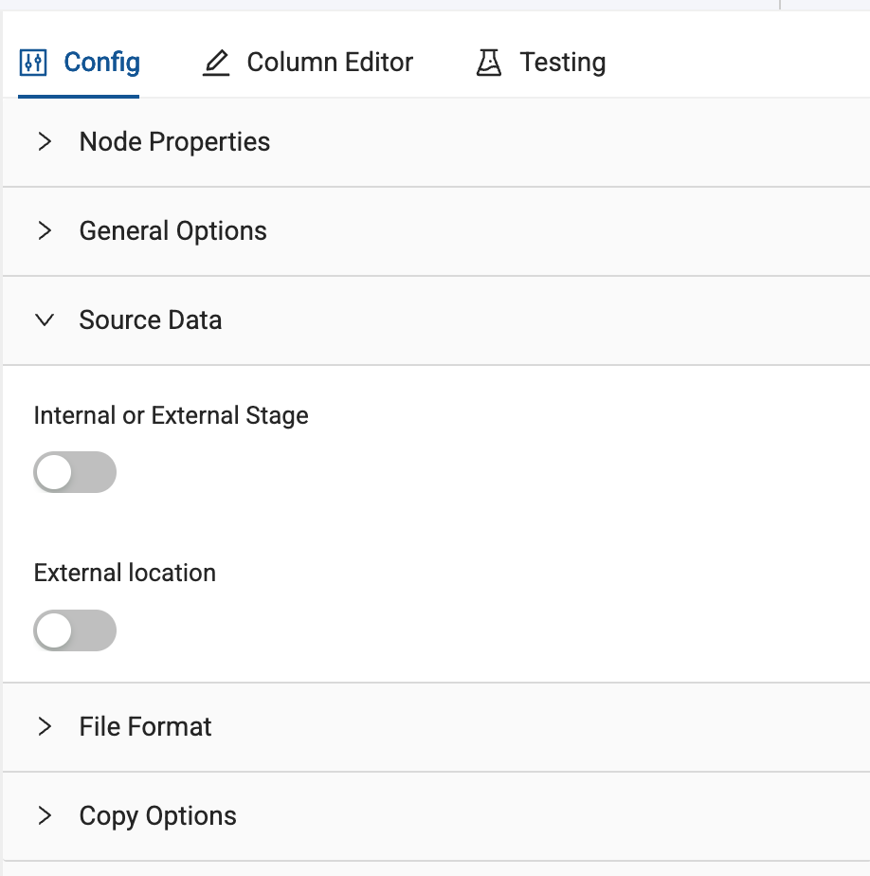Click the Config sliders icon
870x876 pixels.
33,63
